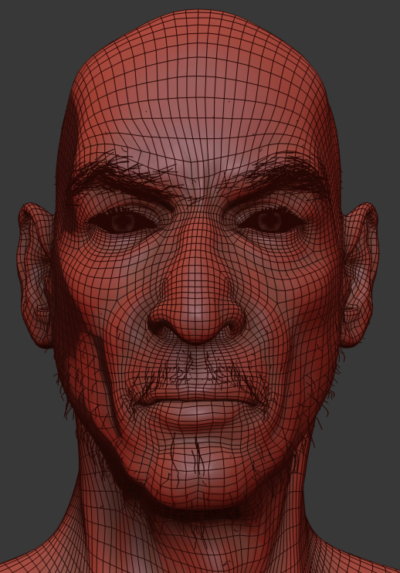Click the nostril on the right side
The image size is (400, 573).
(x=232, y=327)
